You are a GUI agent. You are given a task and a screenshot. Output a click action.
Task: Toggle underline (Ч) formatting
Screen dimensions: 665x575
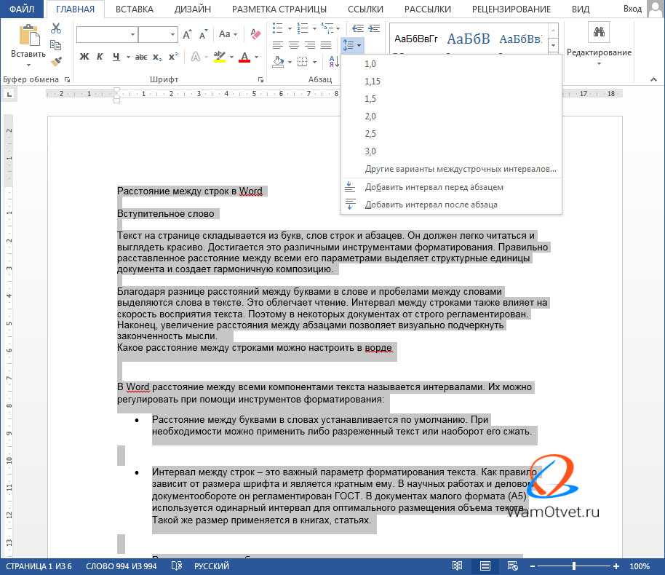click(x=116, y=57)
